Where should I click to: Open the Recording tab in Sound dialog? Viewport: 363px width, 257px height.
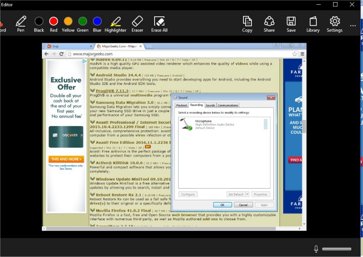click(196, 105)
